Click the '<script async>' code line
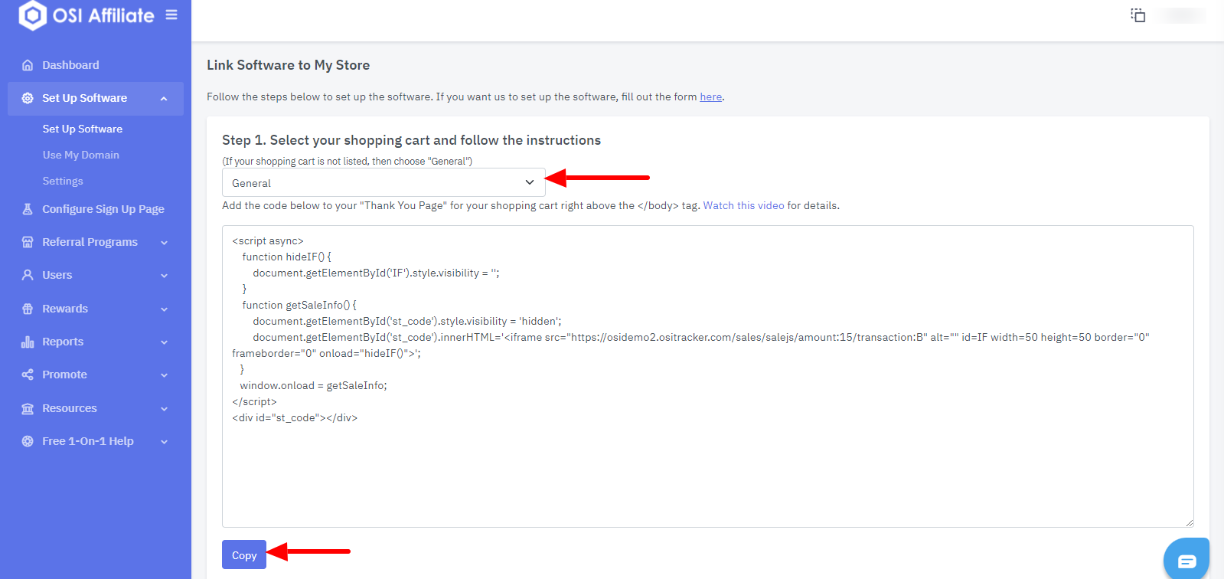The width and height of the screenshot is (1224, 579). tap(268, 240)
